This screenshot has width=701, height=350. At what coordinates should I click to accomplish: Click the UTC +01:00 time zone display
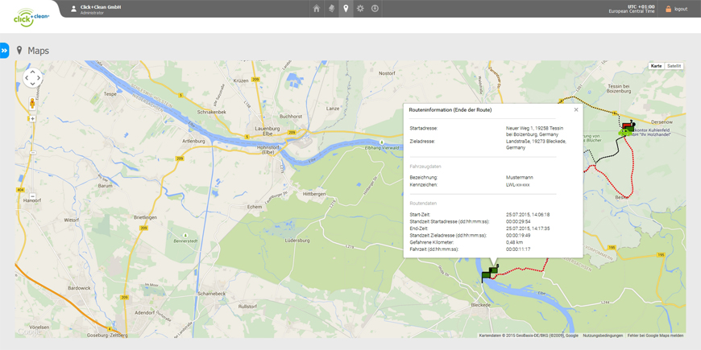[x=641, y=6]
